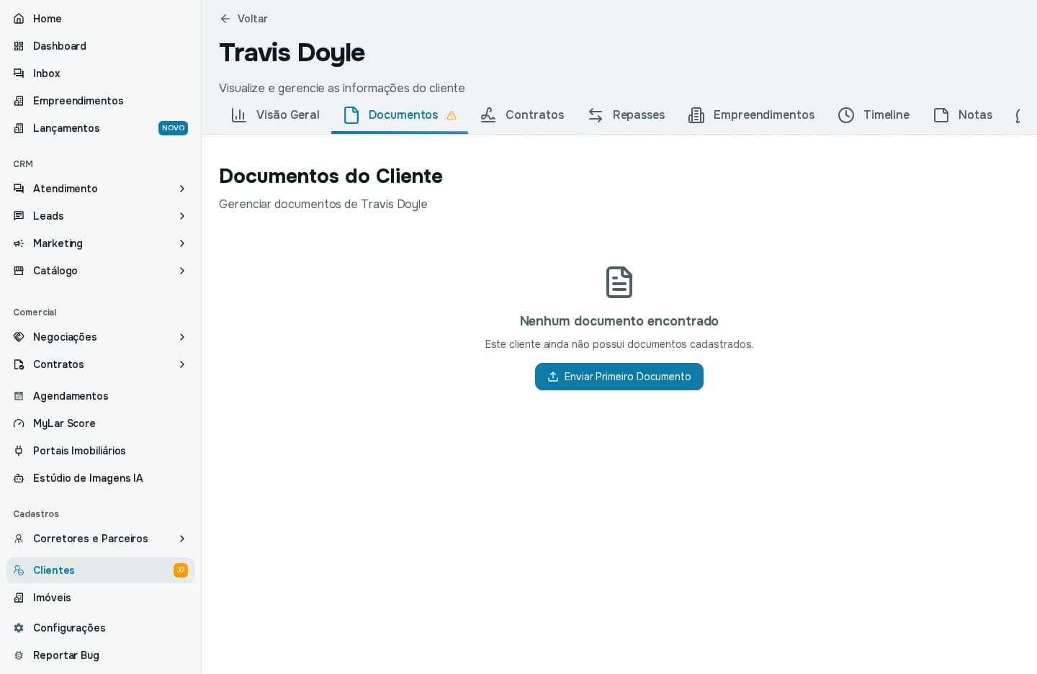Click the Inbox chat icon
1037x674 pixels.
(x=19, y=73)
